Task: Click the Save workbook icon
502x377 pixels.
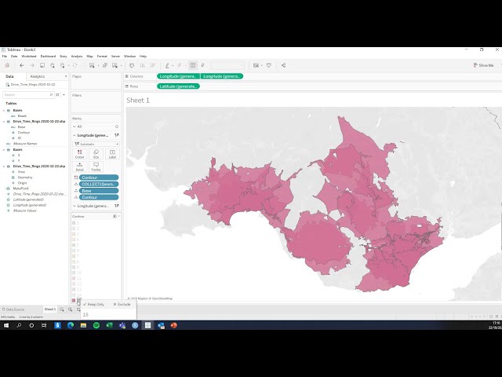Action: click(42, 65)
